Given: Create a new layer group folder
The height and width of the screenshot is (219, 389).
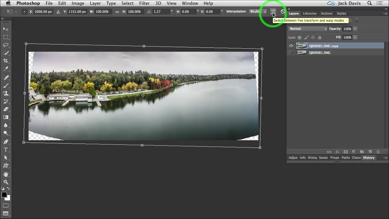Looking at the screenshot, I should (x=362, y=152).
